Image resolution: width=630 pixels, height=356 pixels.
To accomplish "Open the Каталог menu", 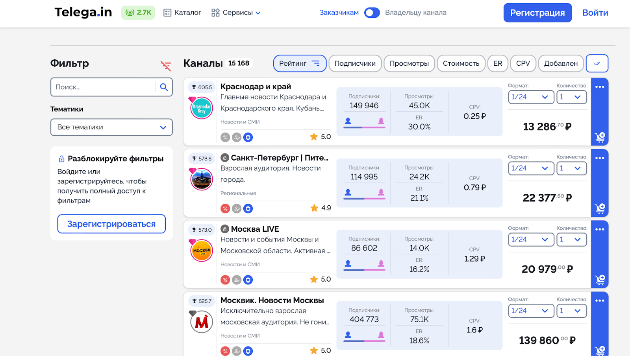I will [x=182, y=13].
